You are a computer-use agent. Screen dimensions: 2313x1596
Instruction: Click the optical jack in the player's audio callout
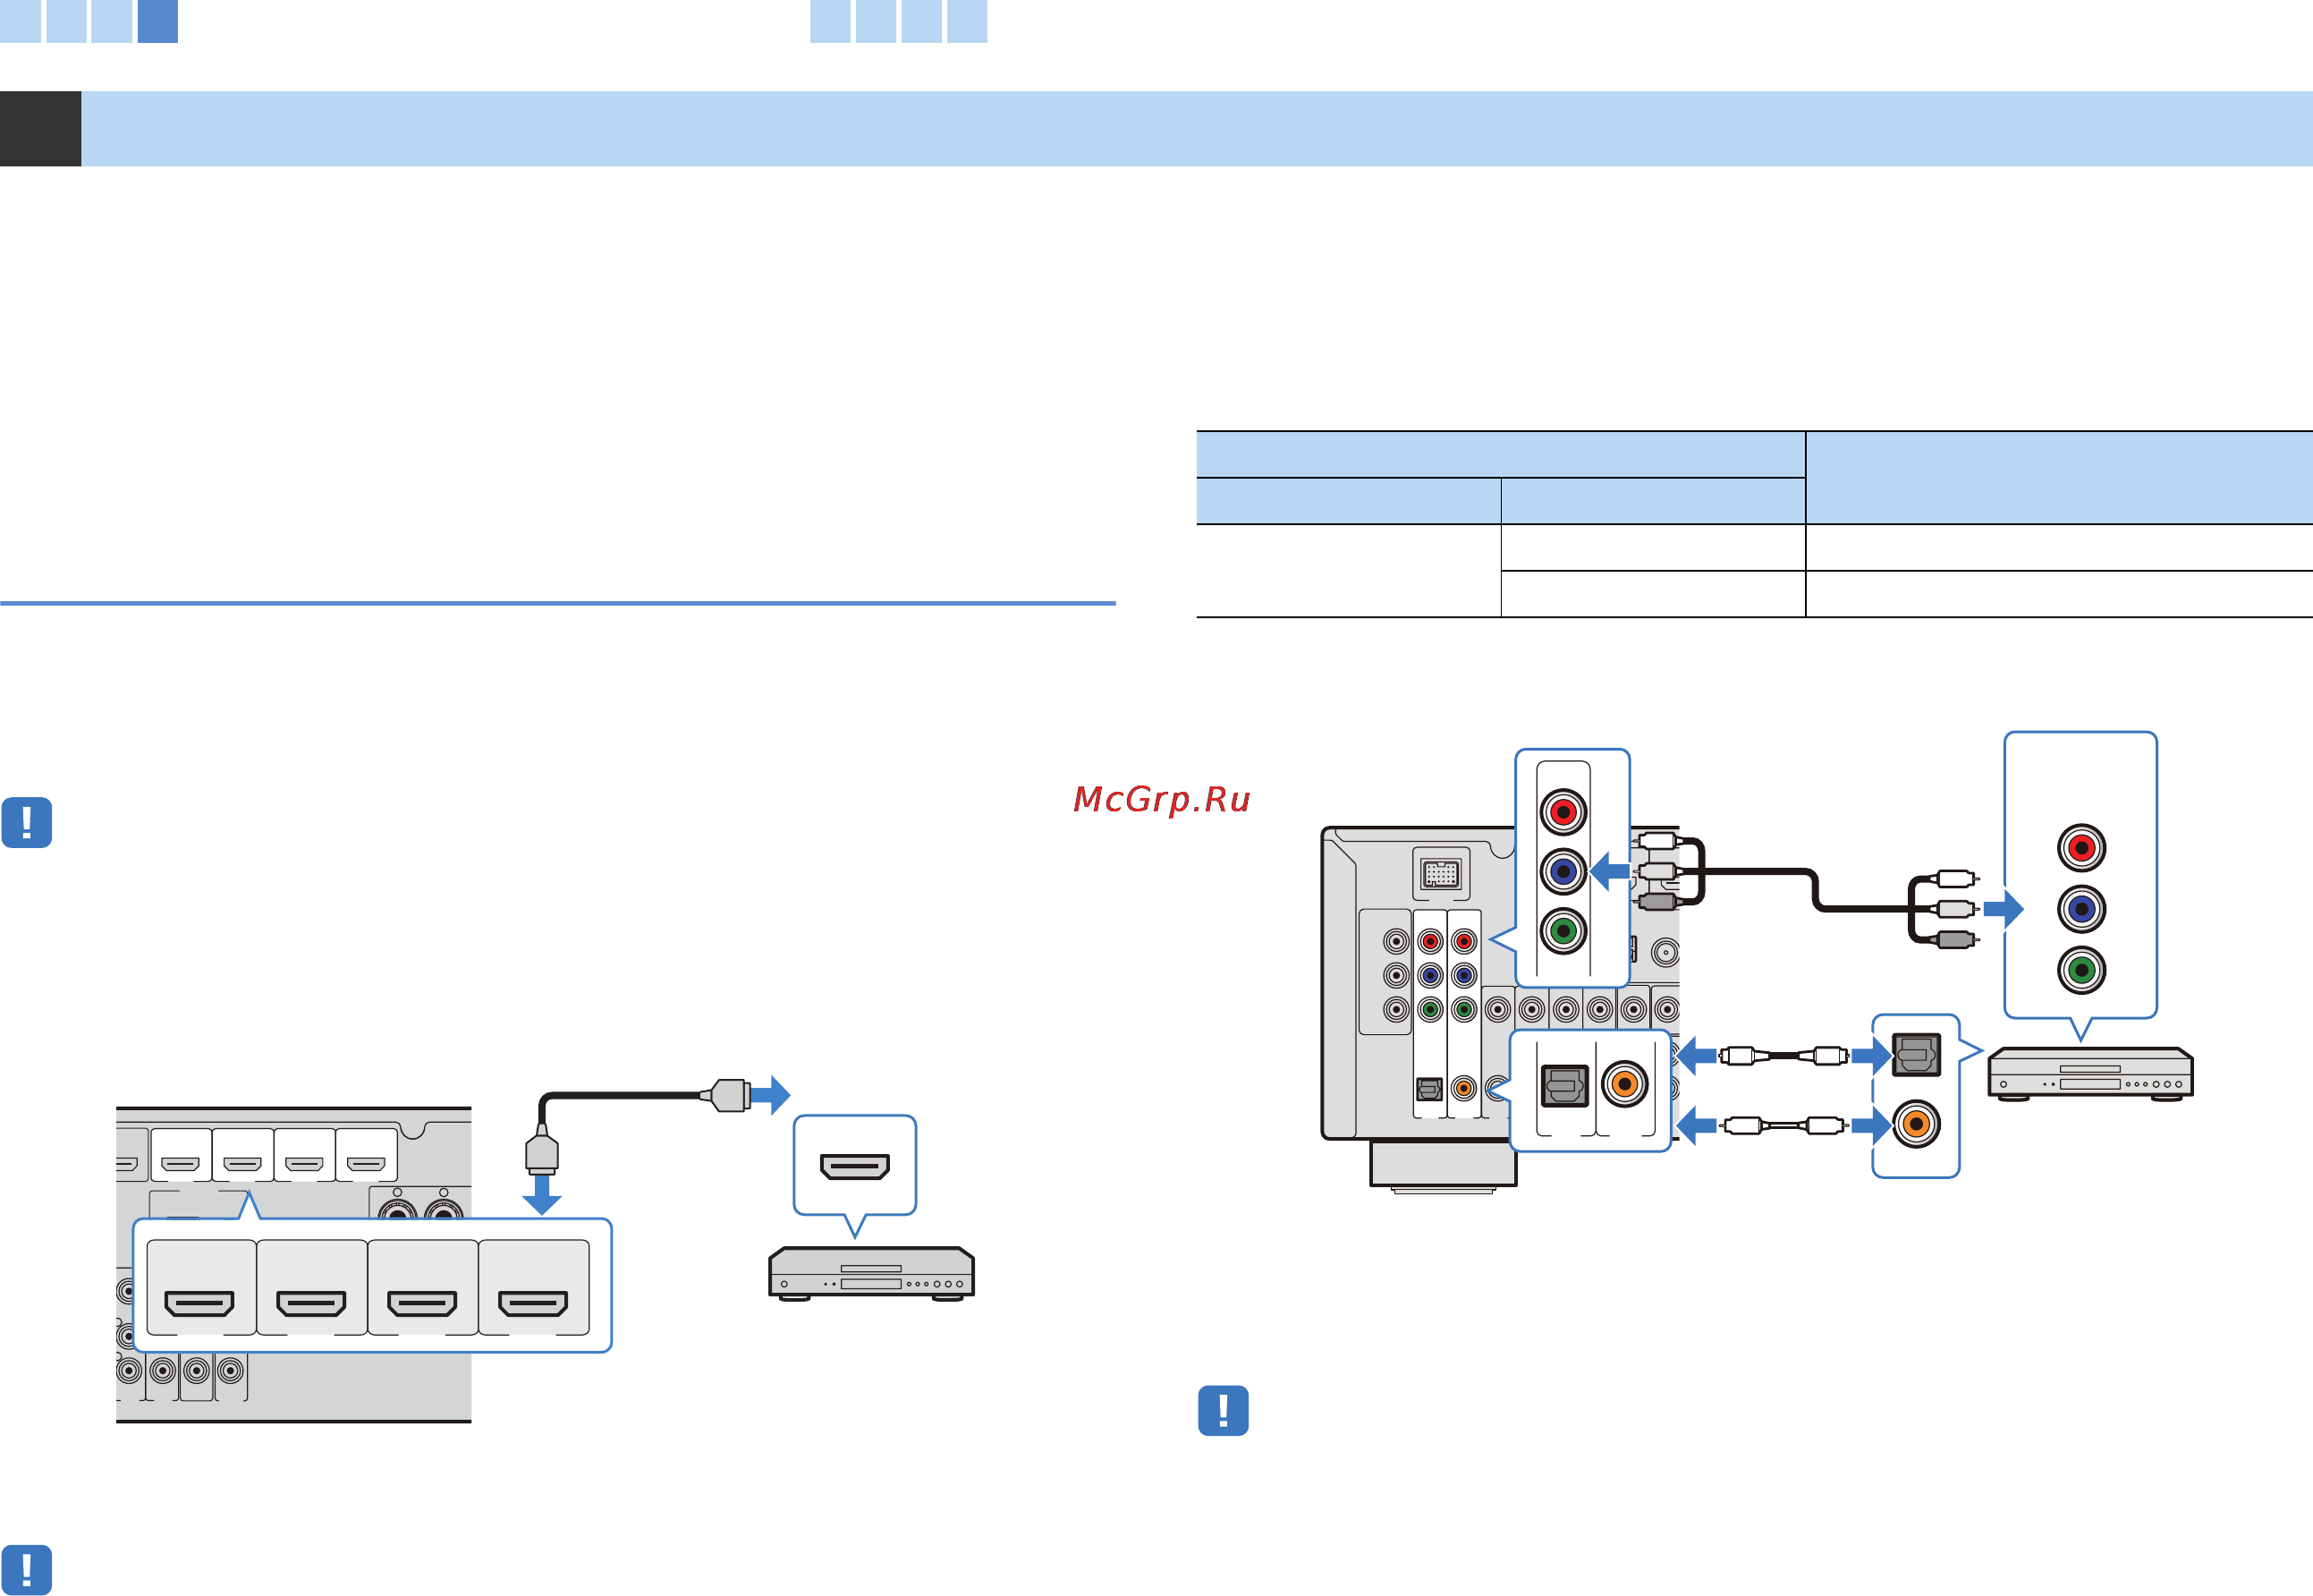[x=1916, y=1054]
